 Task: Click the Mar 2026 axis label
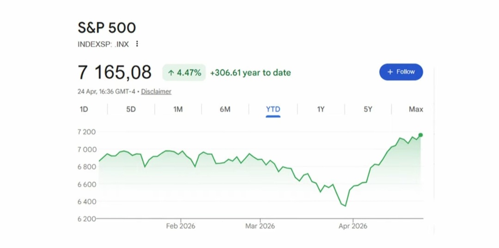pos(260,226)
